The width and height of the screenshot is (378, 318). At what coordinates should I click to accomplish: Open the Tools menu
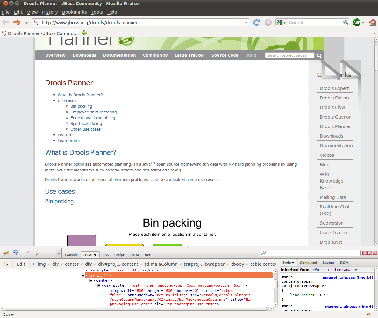pos(97,12)
